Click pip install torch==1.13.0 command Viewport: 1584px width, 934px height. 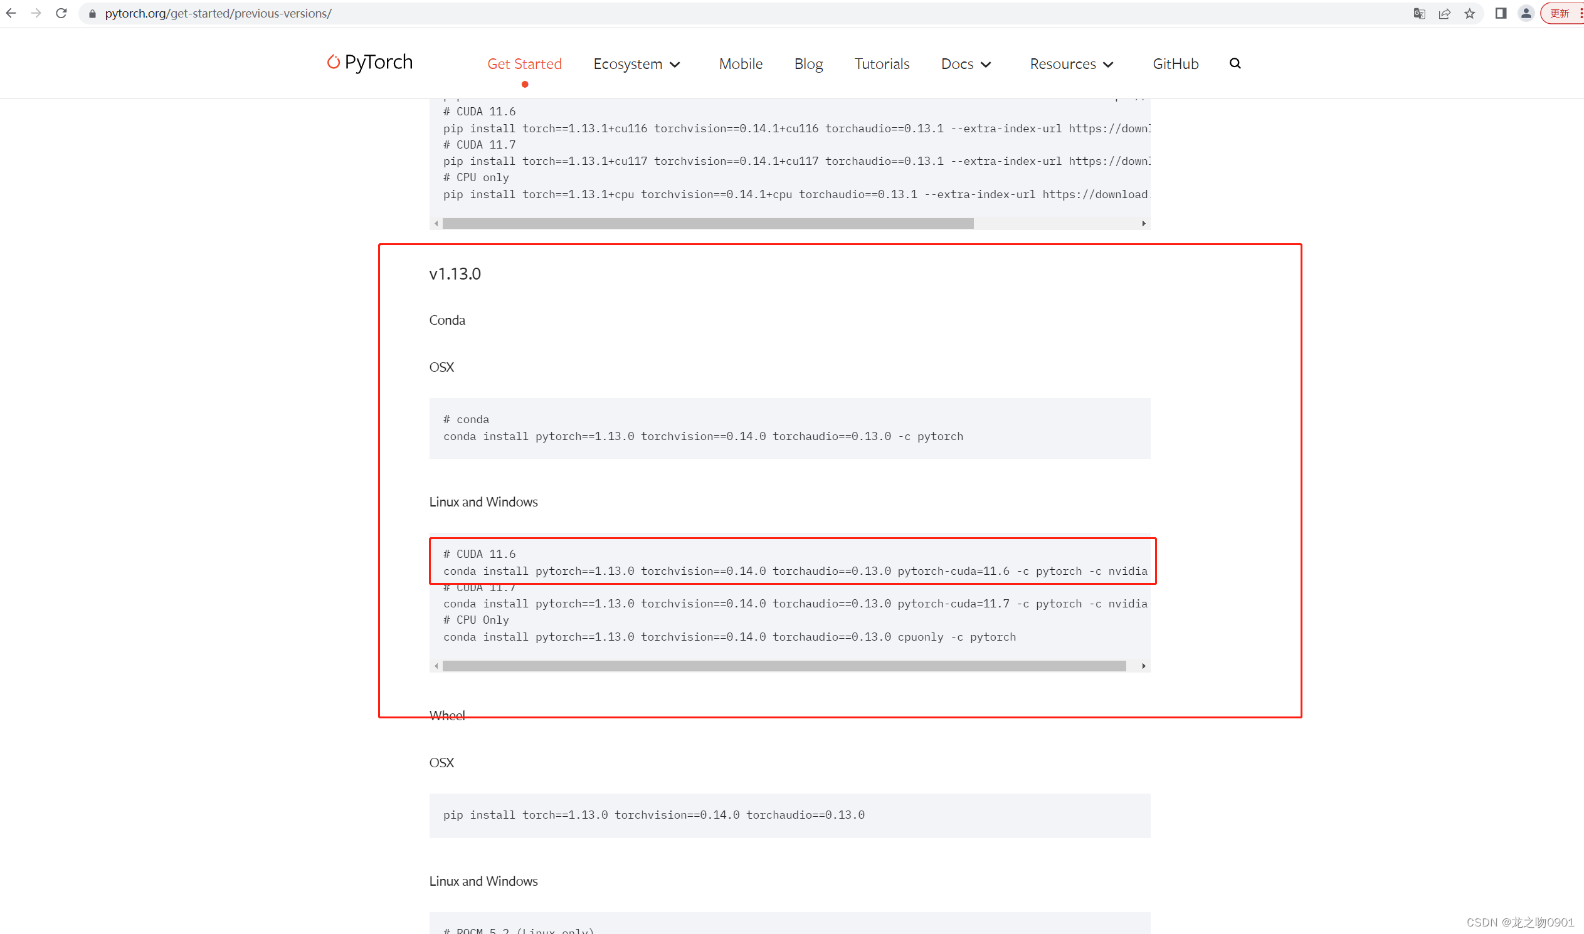[654, 815]
